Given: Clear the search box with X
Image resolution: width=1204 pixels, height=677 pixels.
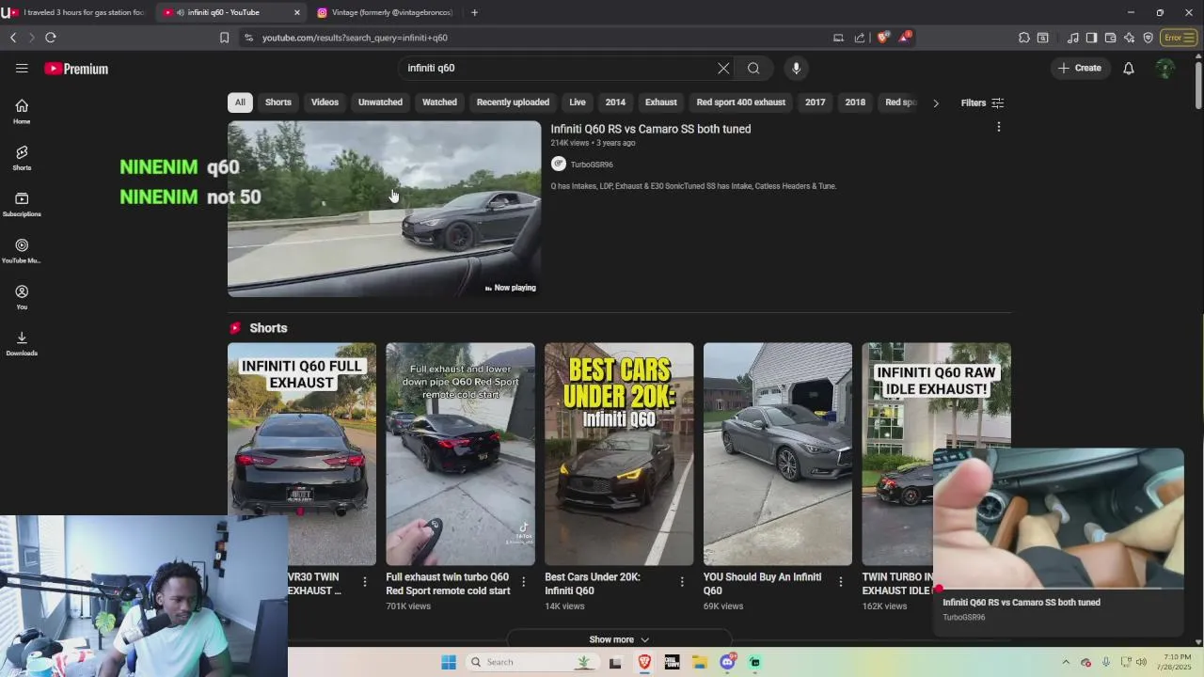Looking at the screenshot, I should (x=723, y=68).
